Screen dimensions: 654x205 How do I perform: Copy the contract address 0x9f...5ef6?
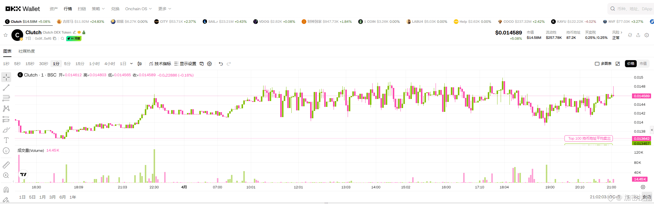pyautogui.click(x=55, y=39)
